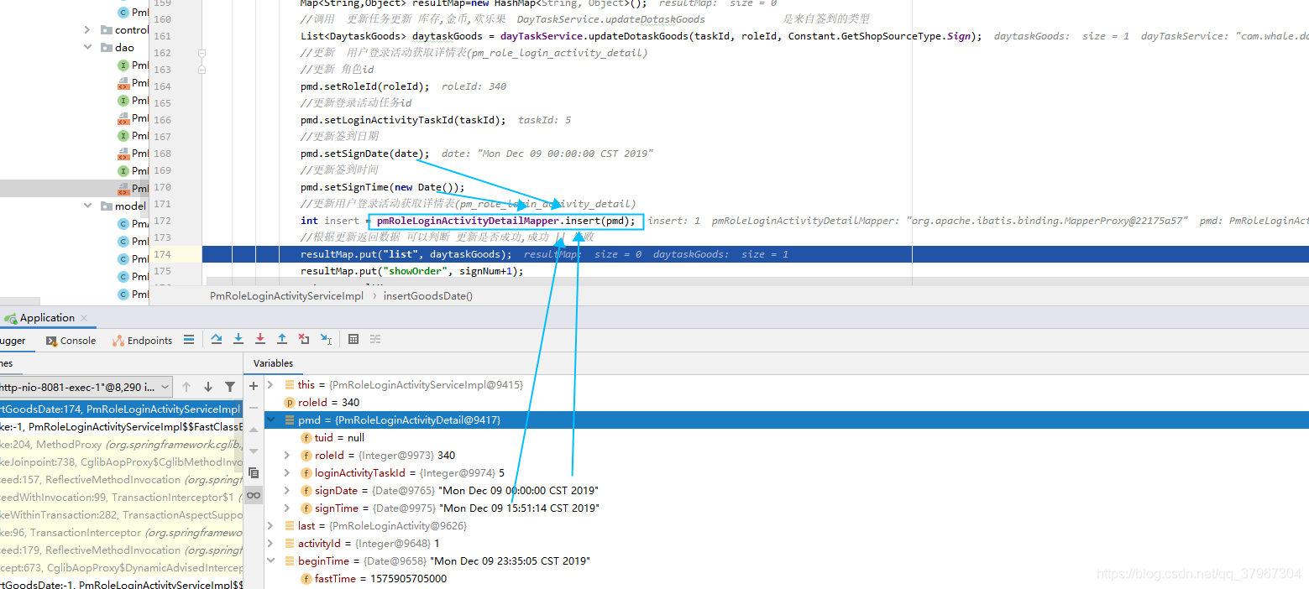Image resolution: width=1309 pixels, height=589 pixels.
Task: Click the previous frame up arrow
Action: [x=186, y=387]
